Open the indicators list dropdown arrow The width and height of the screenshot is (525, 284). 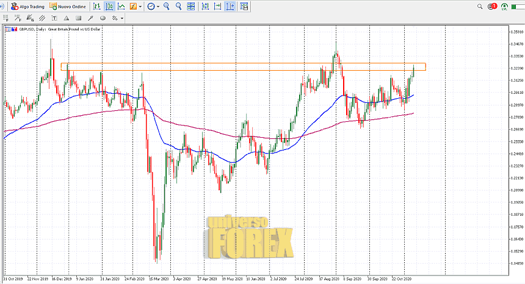140,6
